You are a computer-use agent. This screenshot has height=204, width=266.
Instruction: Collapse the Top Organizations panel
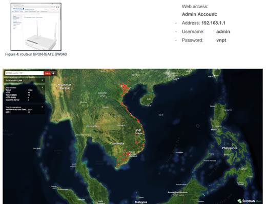[42, 107]
